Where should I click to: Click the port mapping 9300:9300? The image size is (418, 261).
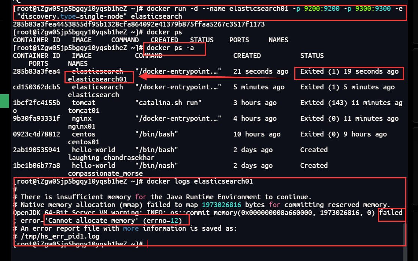point(373,9)
